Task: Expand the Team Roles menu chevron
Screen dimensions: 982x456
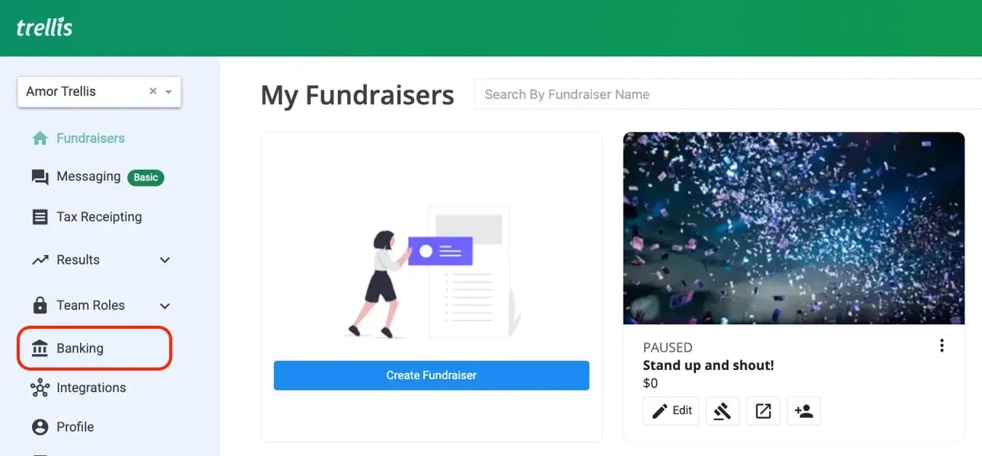Action: click(164, 306)
